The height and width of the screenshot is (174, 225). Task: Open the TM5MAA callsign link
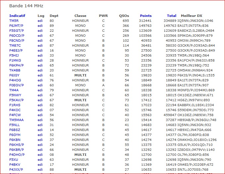coord(16,120)
